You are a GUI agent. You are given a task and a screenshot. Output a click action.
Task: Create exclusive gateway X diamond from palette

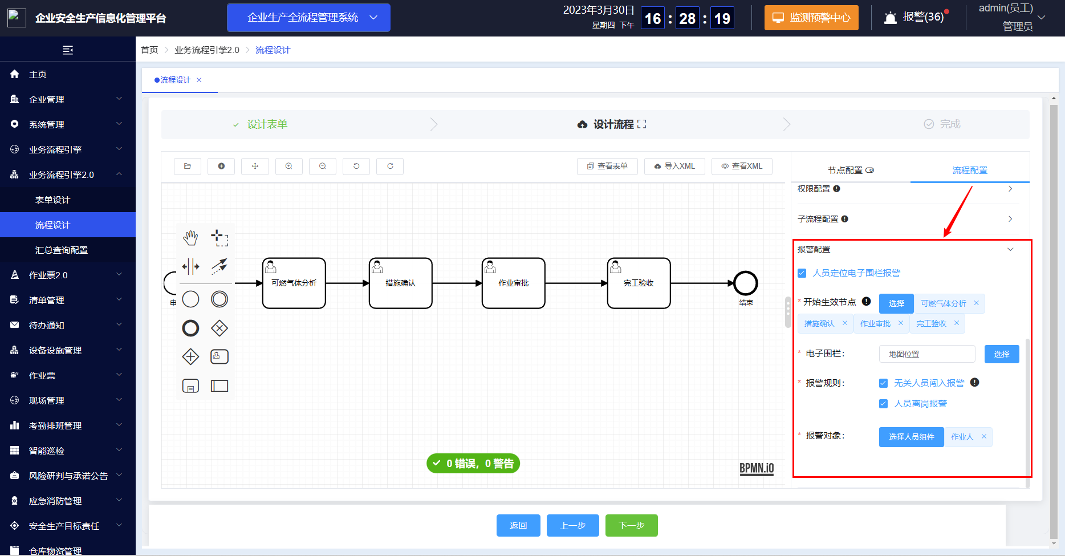point(219,328)
